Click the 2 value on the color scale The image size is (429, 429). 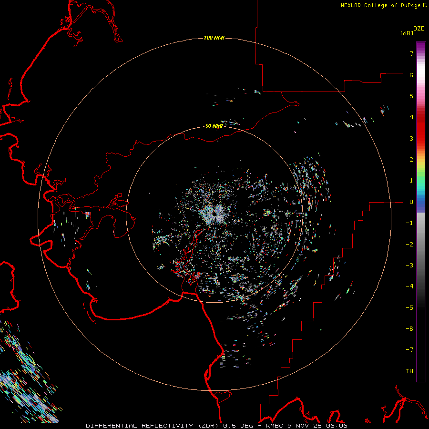click(x=411, y=160)
